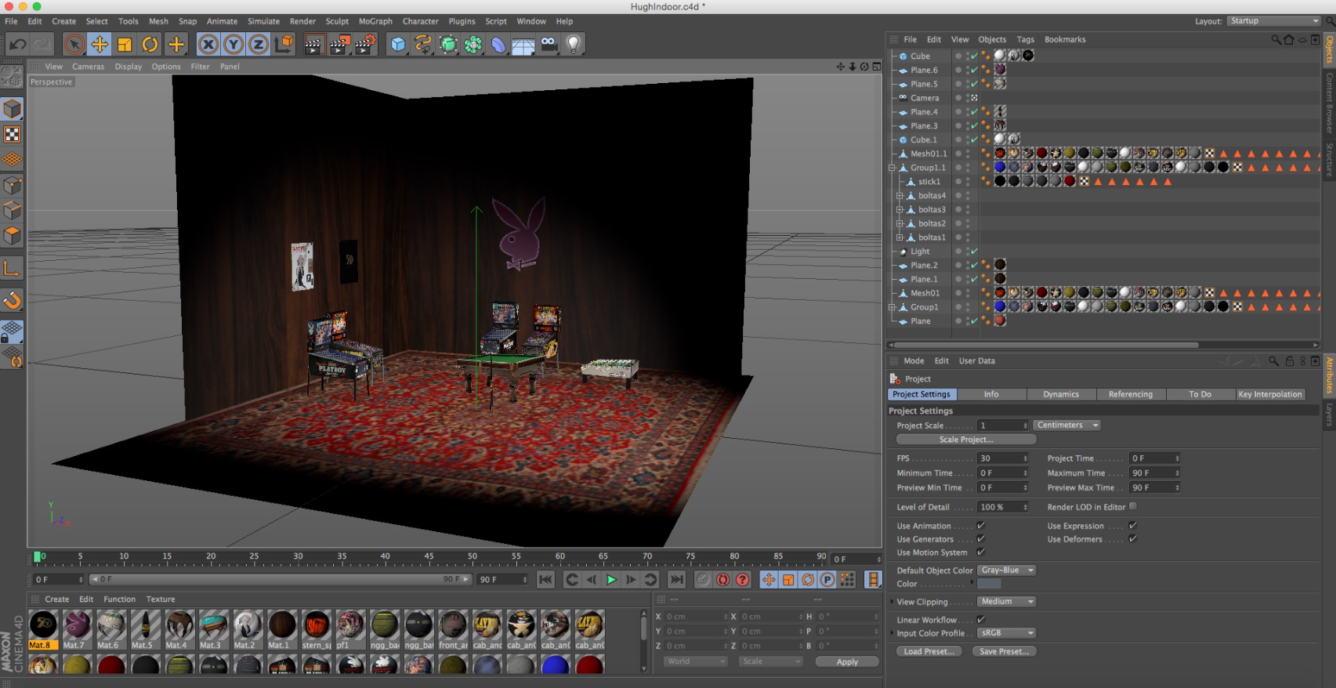The image size is (1336, 688).
Task: Open the green array modeling objects icon
Action: click(x=448, y=45)
